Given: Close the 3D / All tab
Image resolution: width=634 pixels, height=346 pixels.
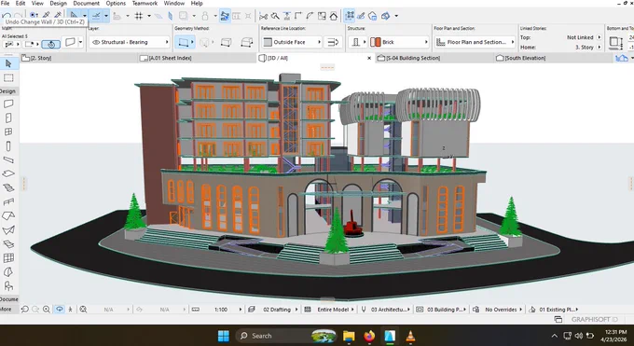Looking at the screenshot, I should [x=369, y=58].
